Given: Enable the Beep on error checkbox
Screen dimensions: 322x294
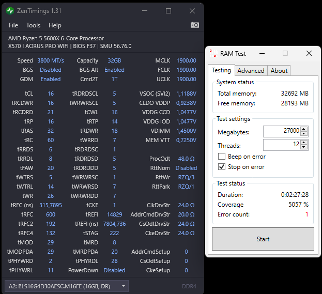Looking at the screenshot, I should point(222,157).
